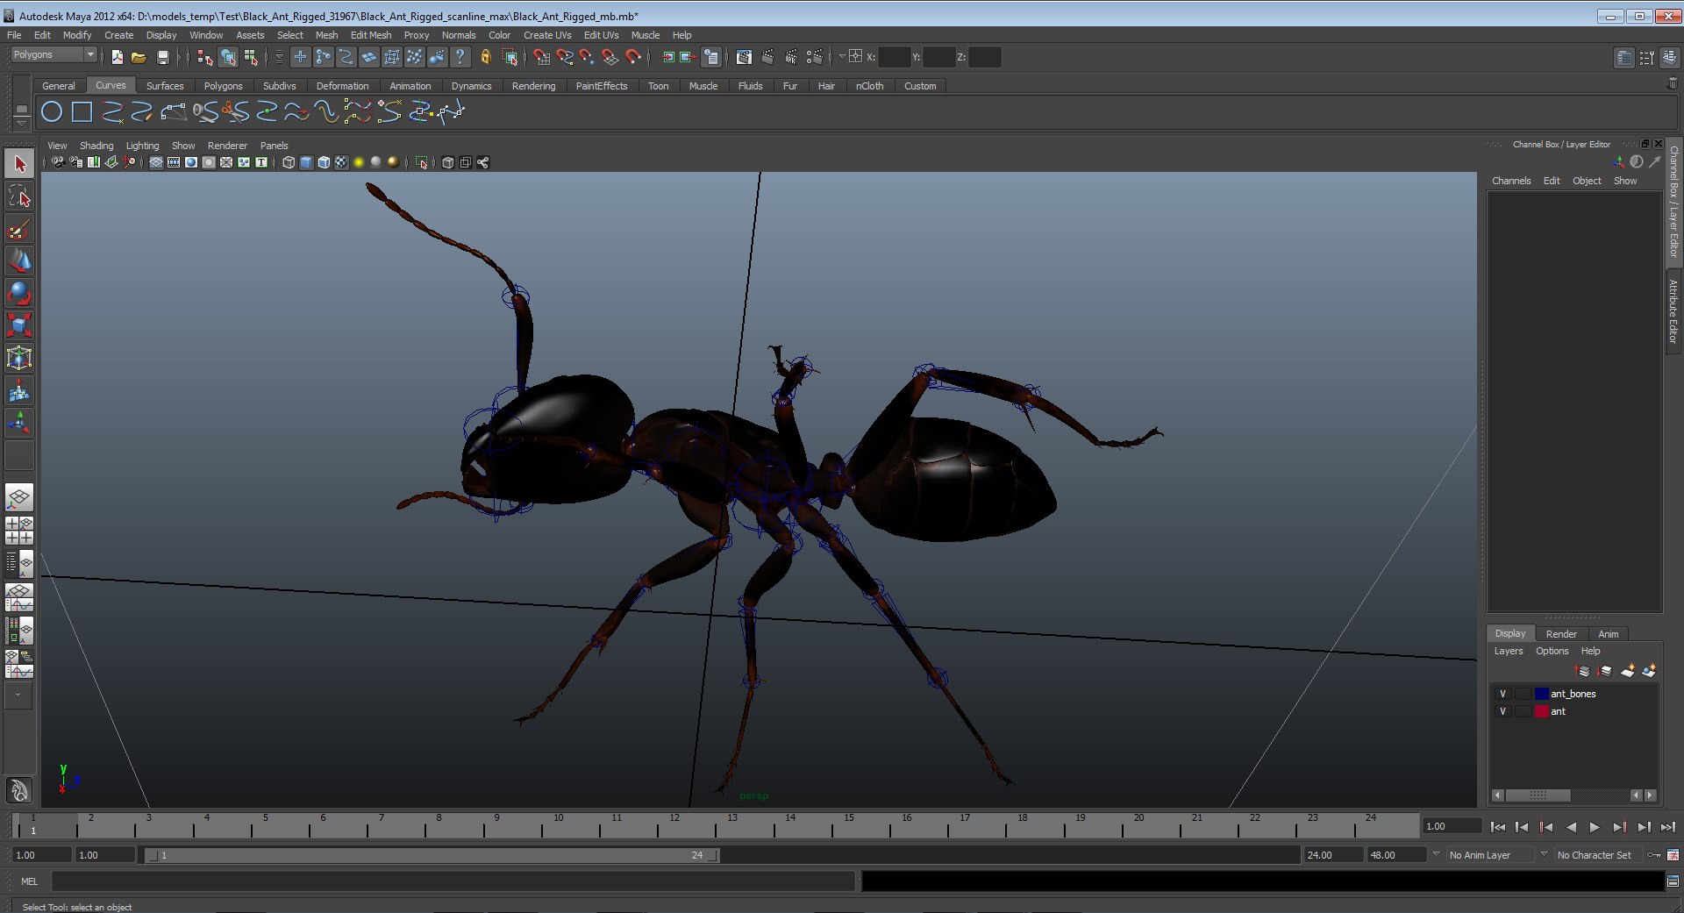Click the scissors Cut Curve shelf icon
This screenshot has height=913, width=1684.
[236, 112]
